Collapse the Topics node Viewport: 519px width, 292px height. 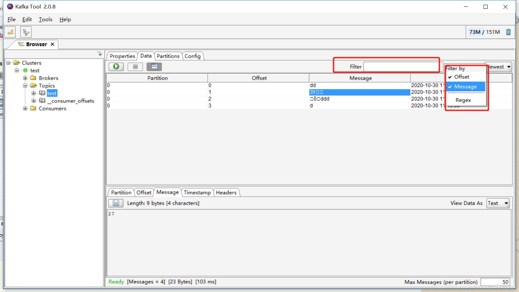click(25, 86)
